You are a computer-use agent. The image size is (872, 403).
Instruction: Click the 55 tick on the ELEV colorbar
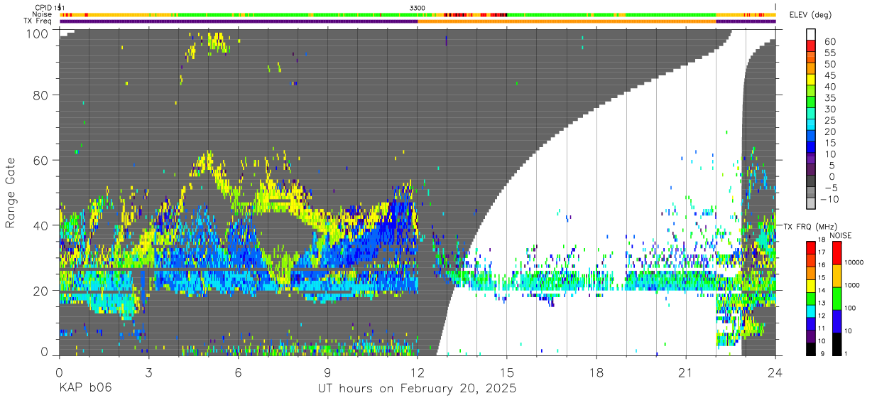pyautogui.click(x=829, y=53)
